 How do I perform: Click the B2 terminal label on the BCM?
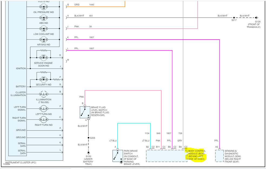pos(148,147)
